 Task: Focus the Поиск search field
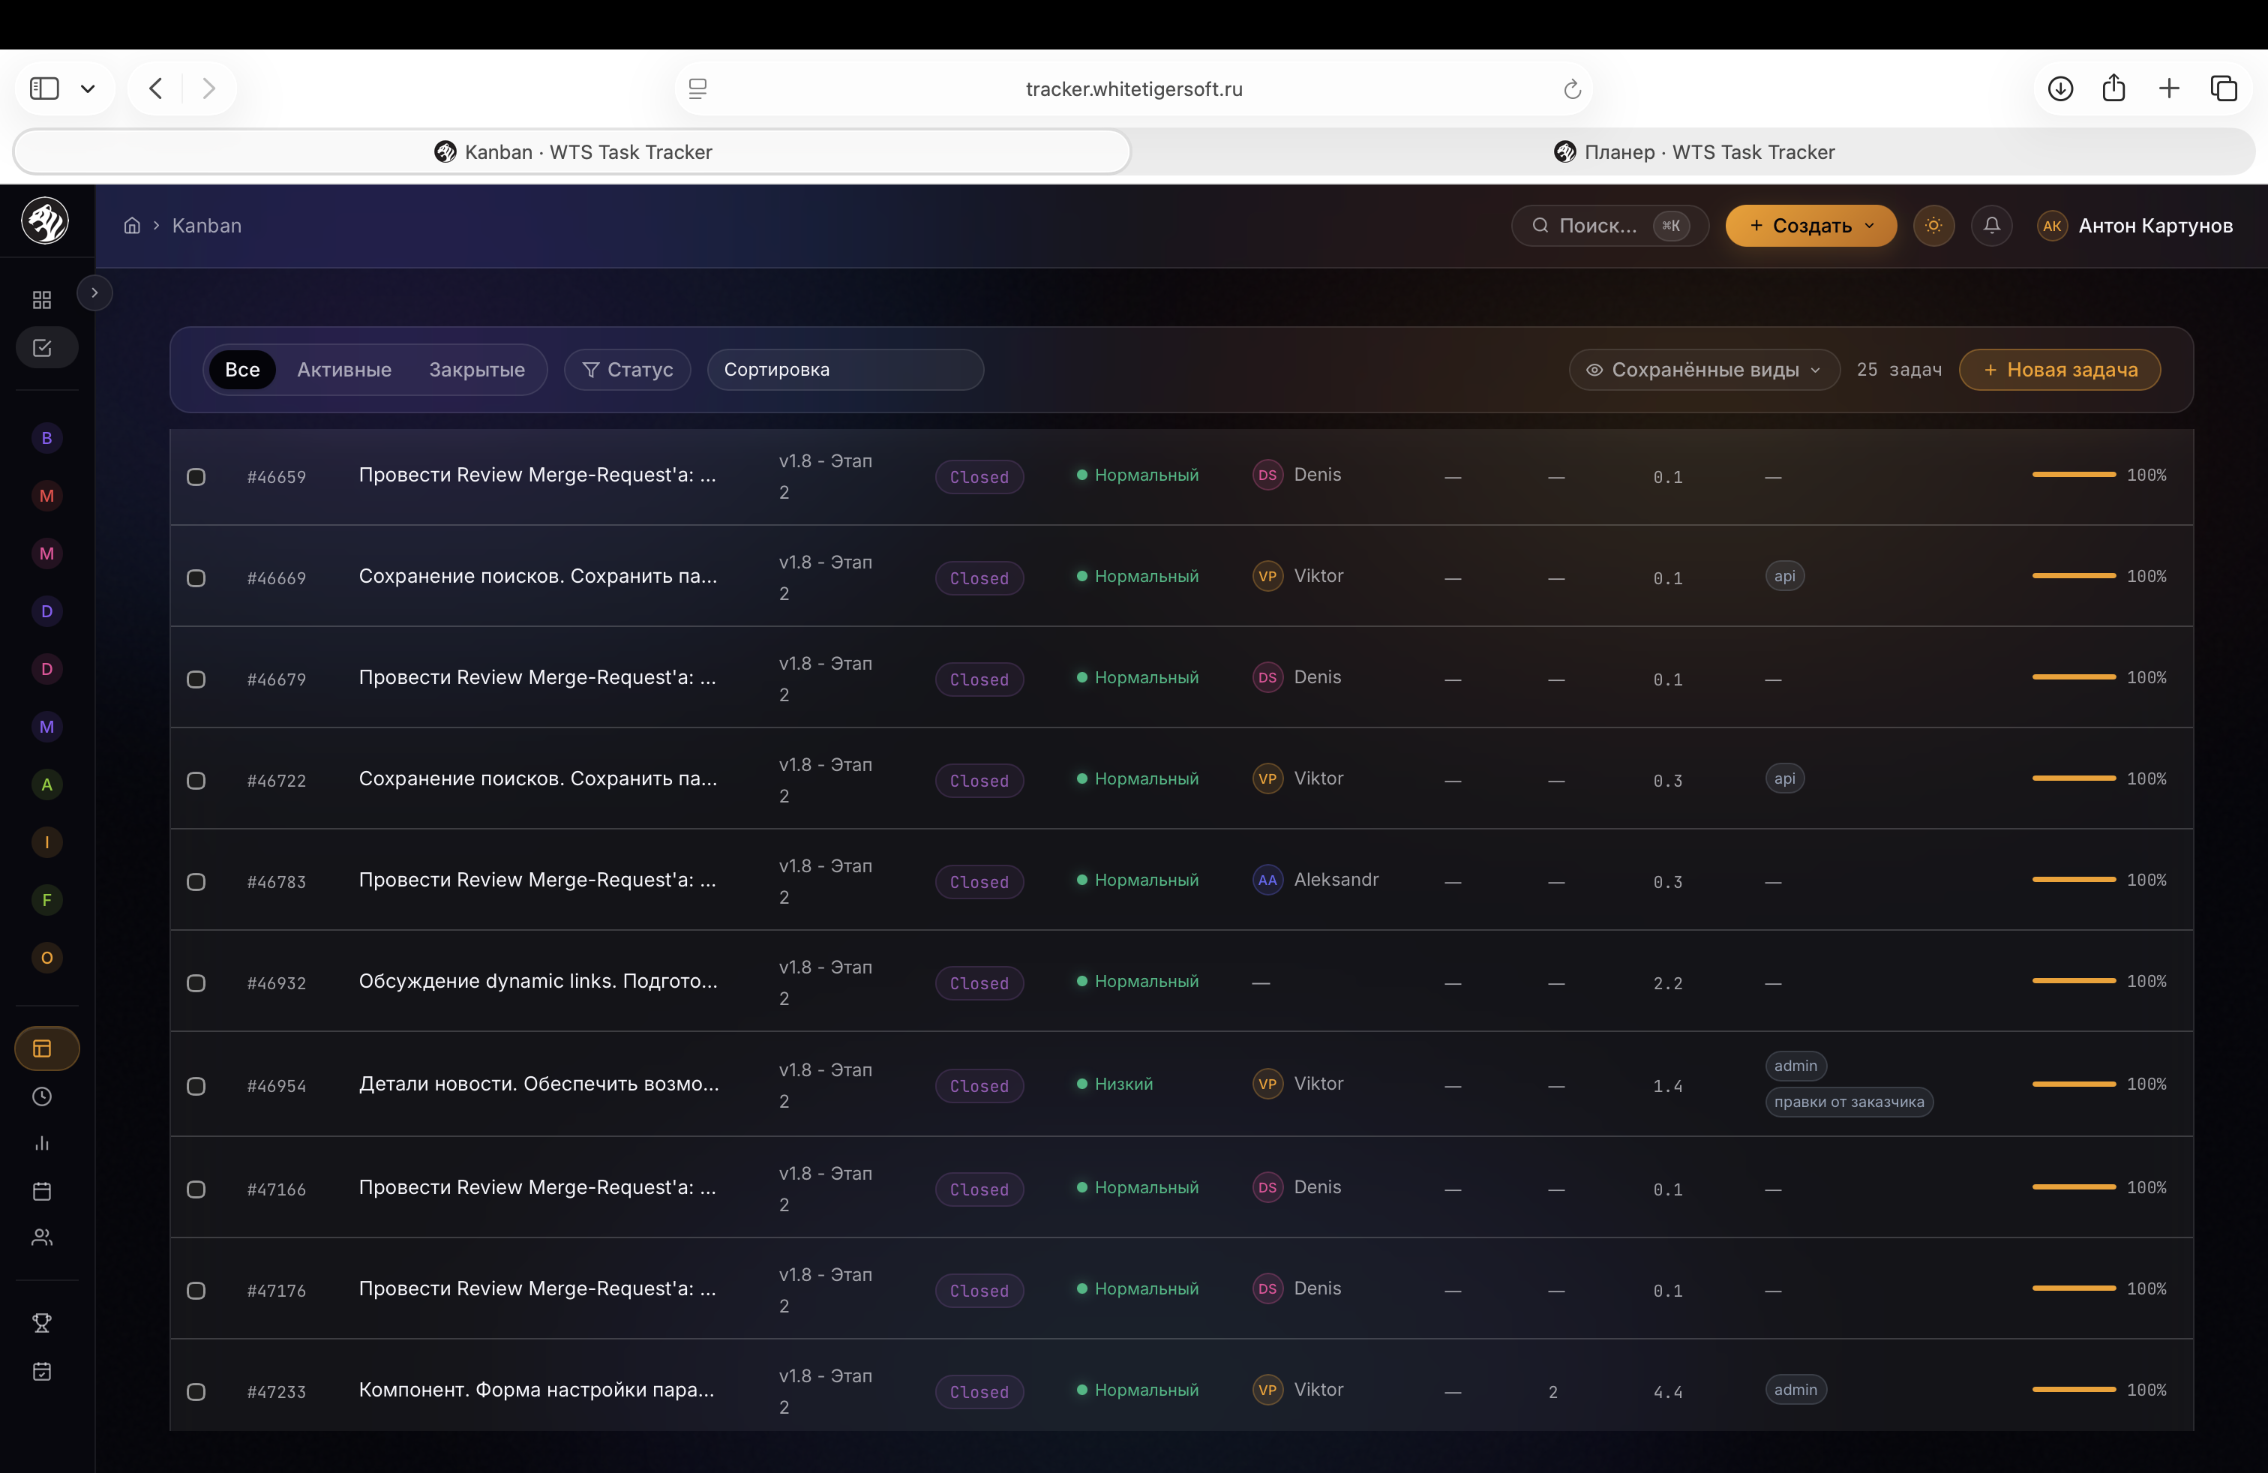1609,226
